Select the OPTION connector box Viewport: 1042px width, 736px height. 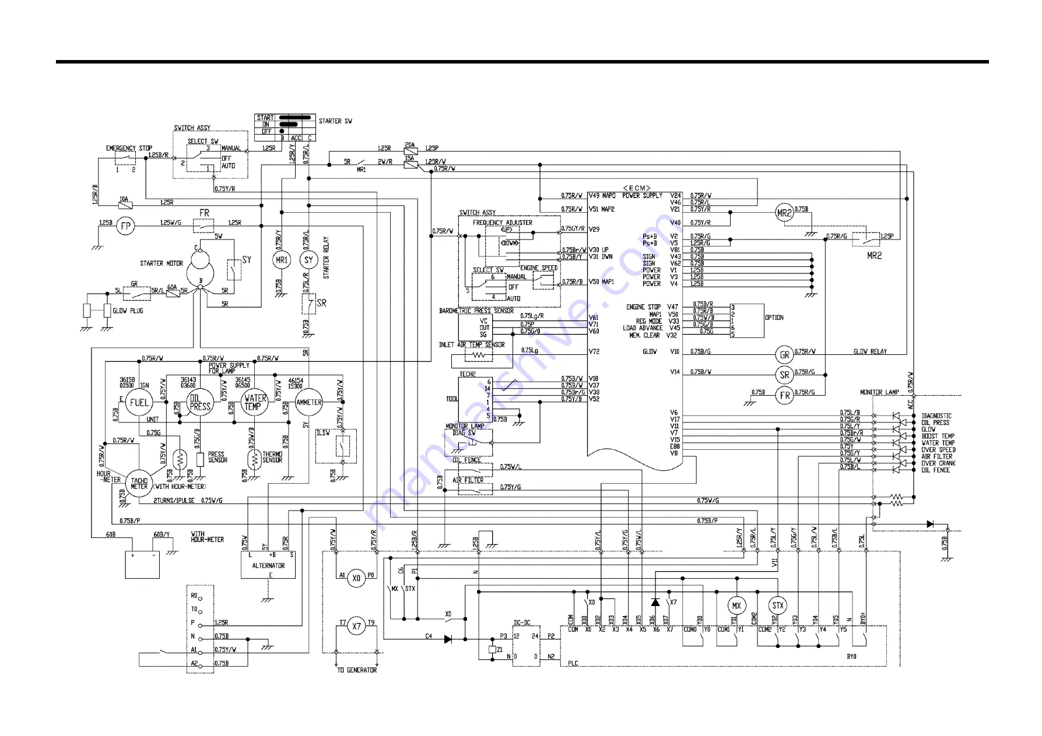(x=747, y=321)
